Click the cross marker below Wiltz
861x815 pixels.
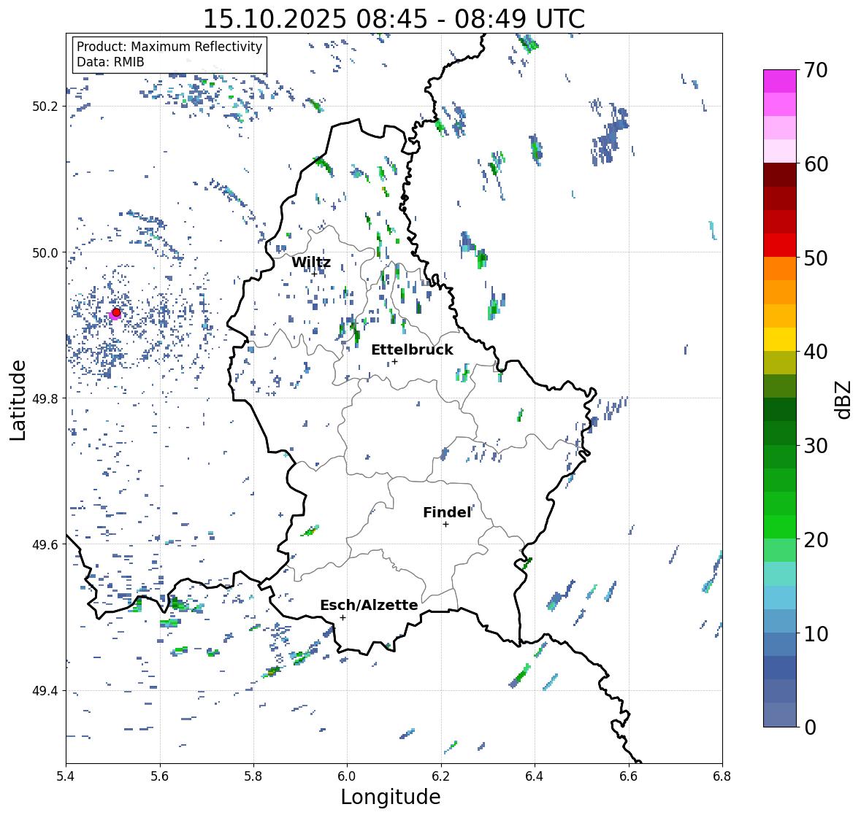pos(315,274)
